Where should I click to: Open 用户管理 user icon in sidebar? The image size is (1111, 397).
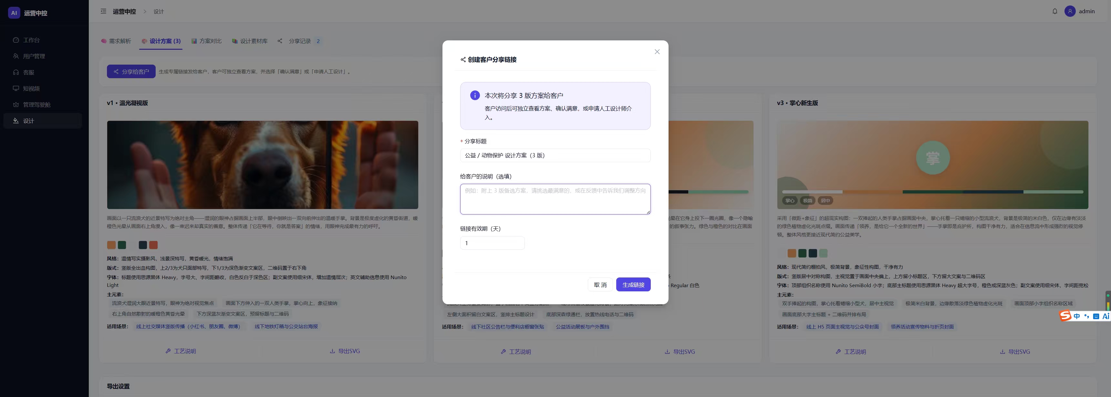16,56
